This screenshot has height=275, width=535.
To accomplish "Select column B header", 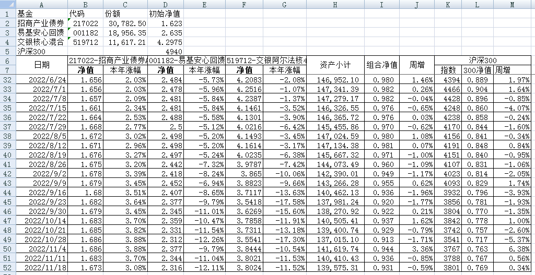I will pyautogui.click(x=85, y=4).
